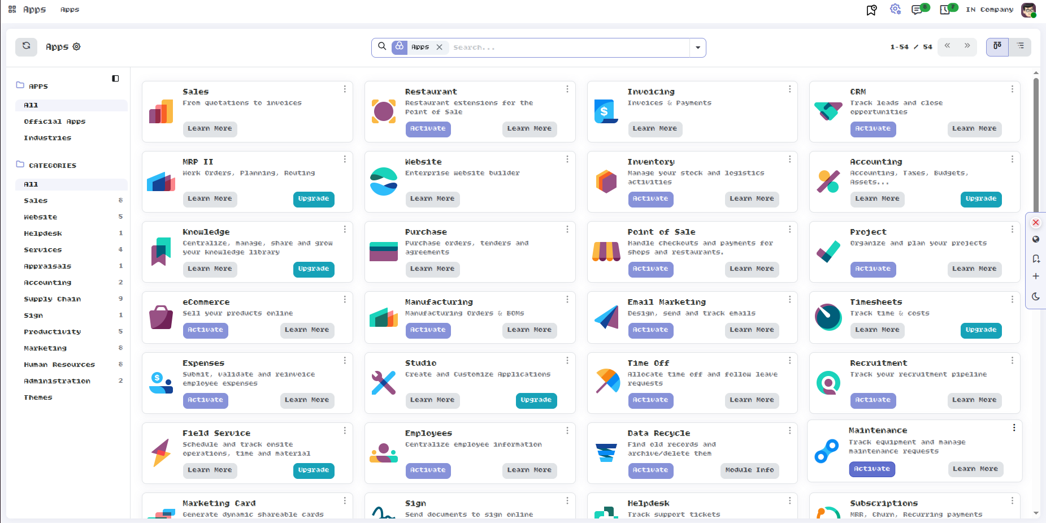Click the Timesheets app icon
The width and height of the screenshot is (1046, 523).
[828, 317]
